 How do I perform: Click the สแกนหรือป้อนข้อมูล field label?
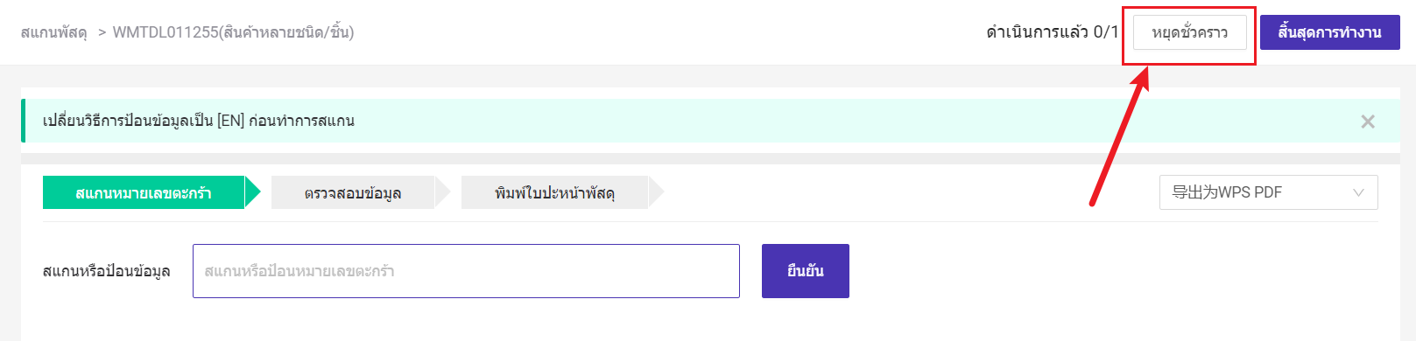(x=106, y=271)
